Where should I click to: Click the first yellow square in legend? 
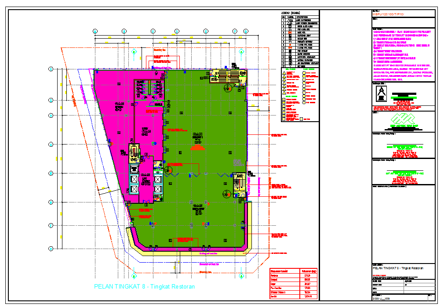pyautogui.click(x=284, y=100)
